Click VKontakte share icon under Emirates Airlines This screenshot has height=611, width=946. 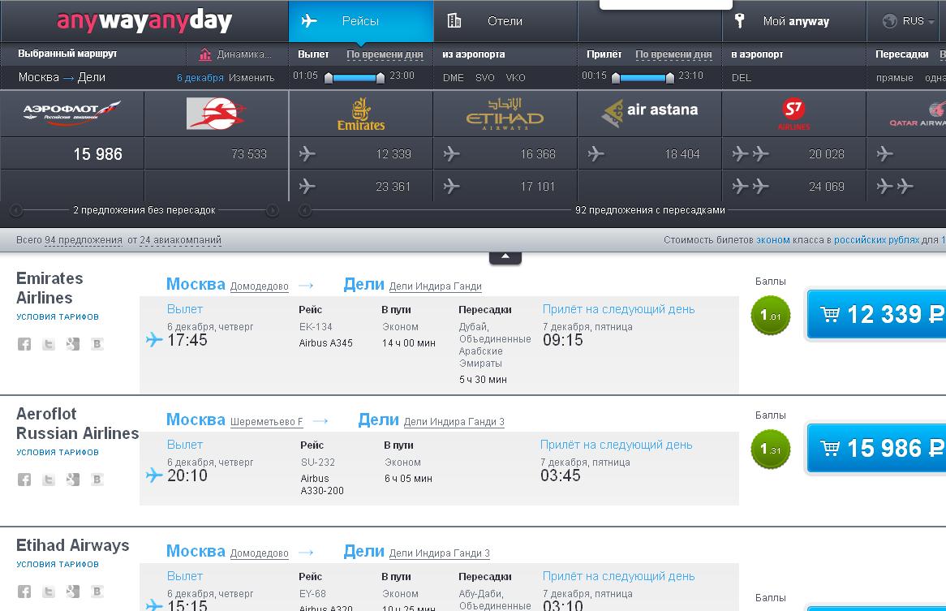97,344
